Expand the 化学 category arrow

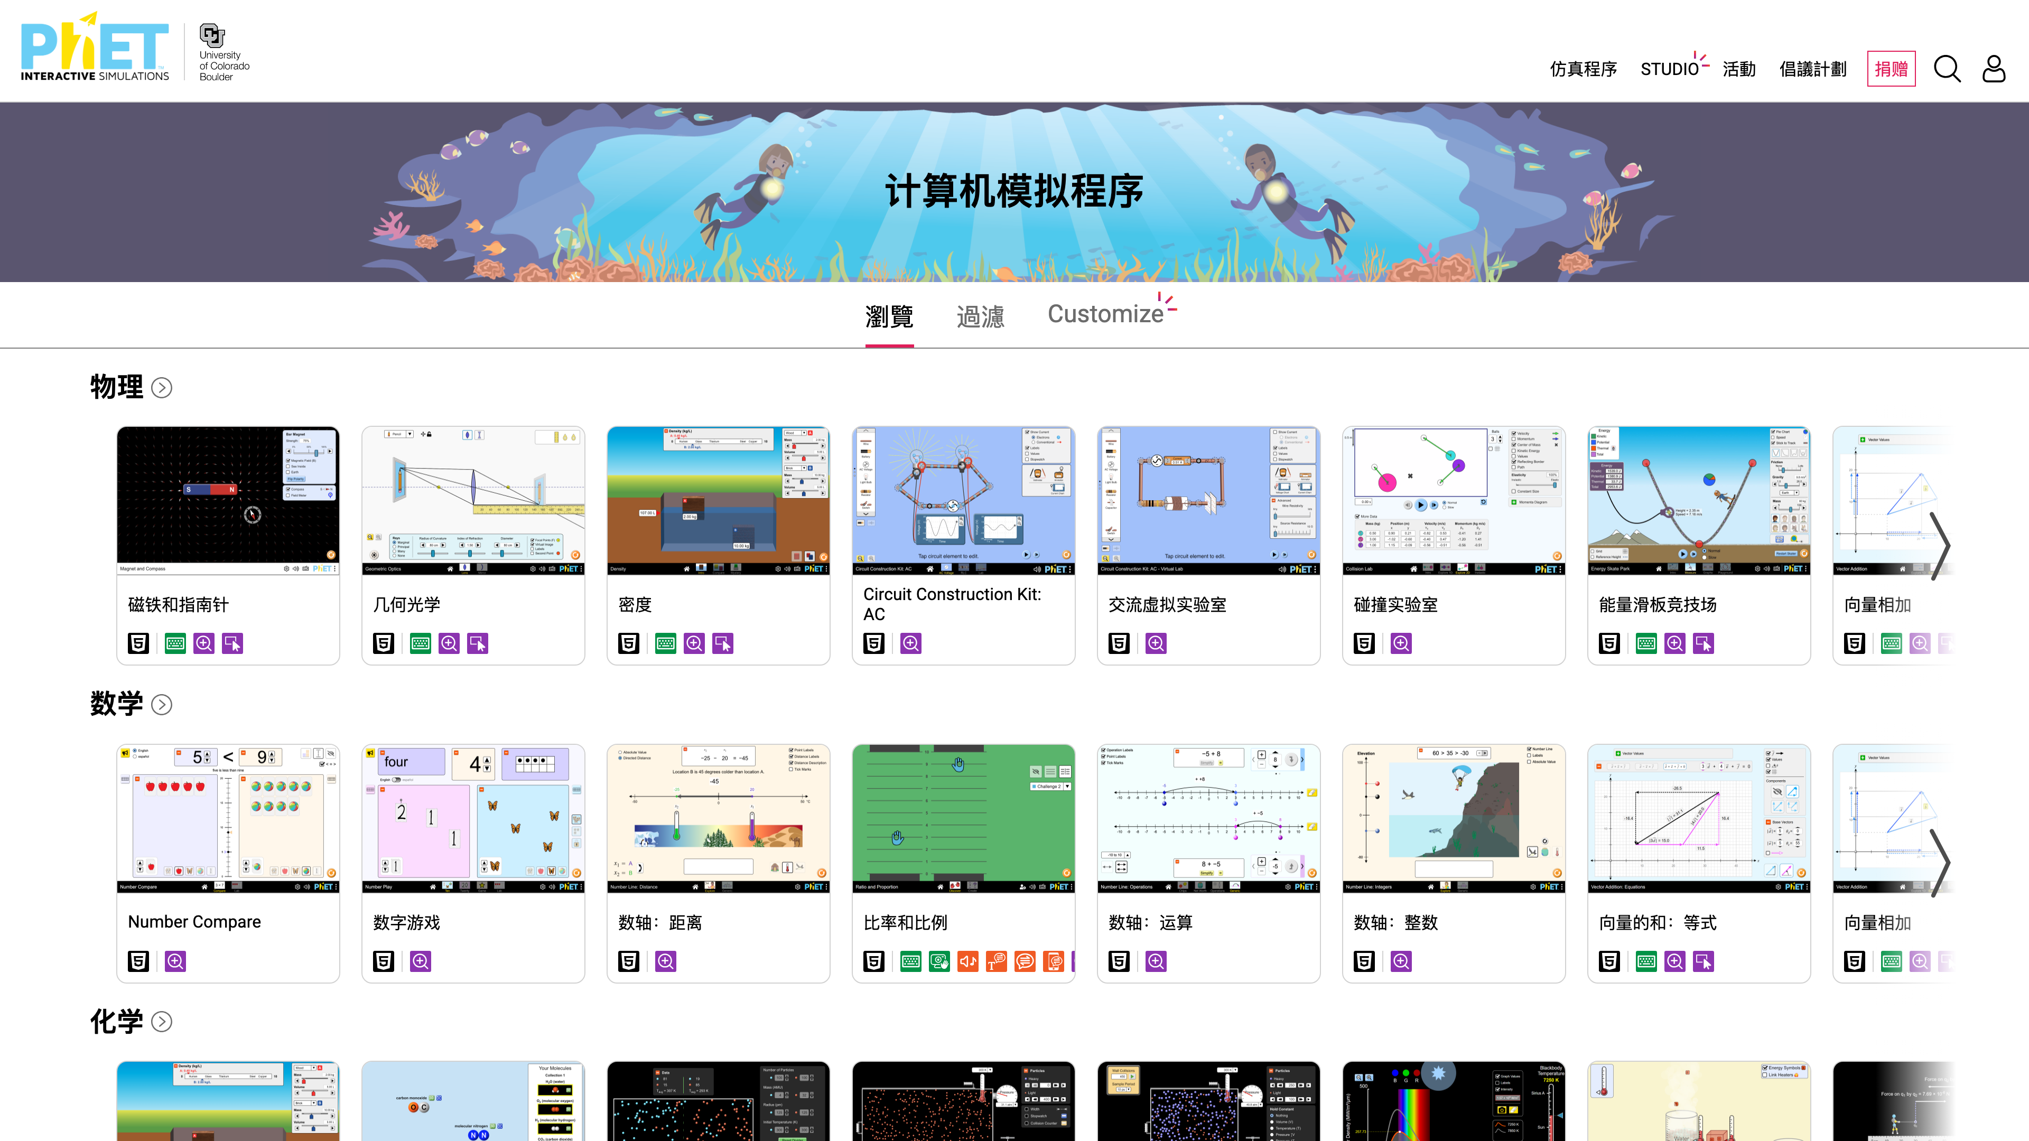(162, 1021)
